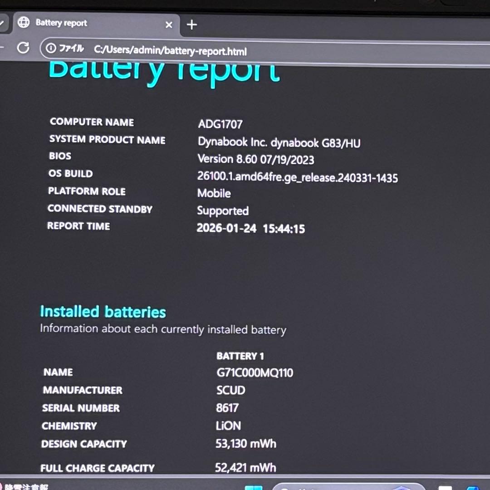Click the COMPUTER NAME value ADG1707
Viewport: 490px width, 490px height.
tap(220, 124)
